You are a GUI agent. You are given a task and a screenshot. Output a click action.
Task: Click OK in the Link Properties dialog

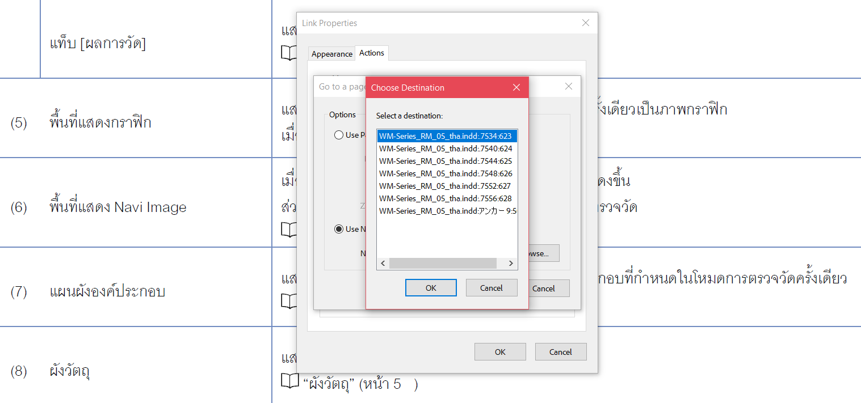coord(500,351)
